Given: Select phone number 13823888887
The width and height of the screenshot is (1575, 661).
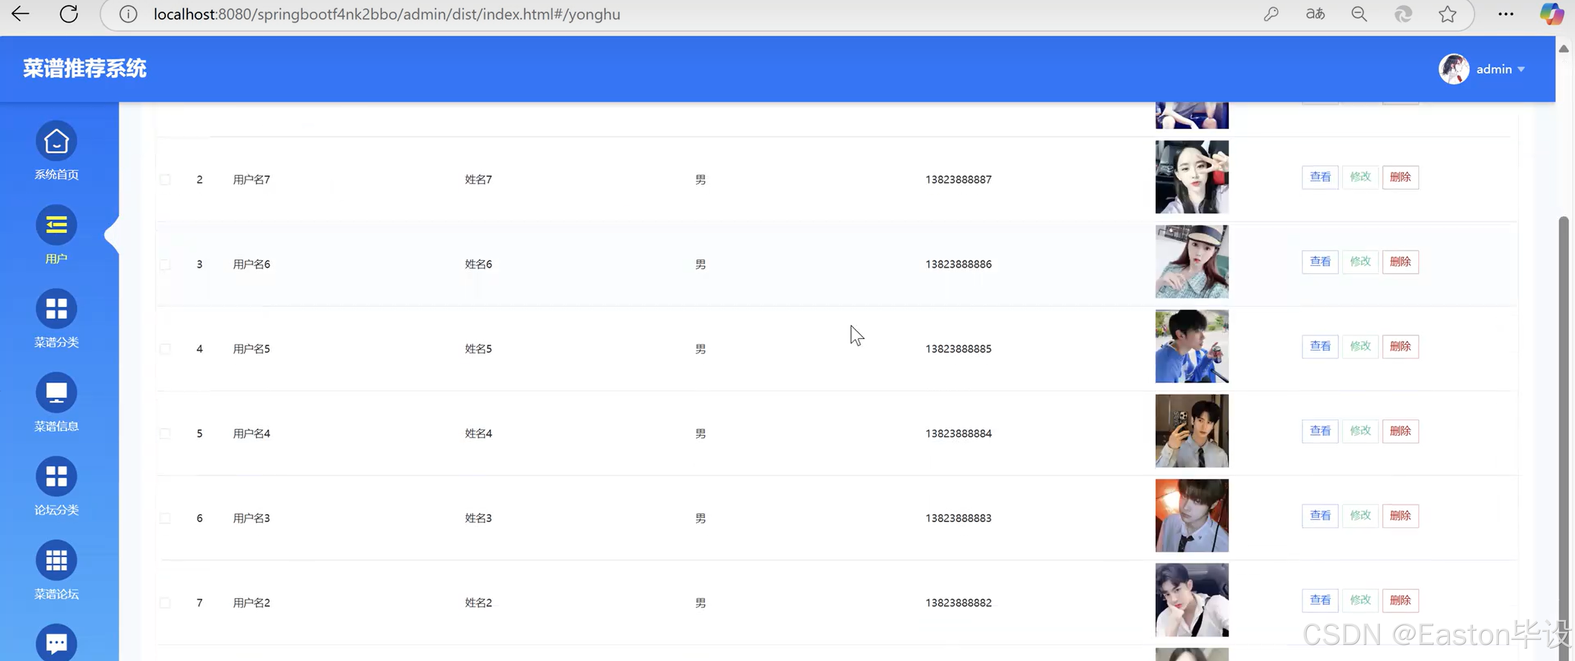Looking at the screenshot, I should click(958, 180).
